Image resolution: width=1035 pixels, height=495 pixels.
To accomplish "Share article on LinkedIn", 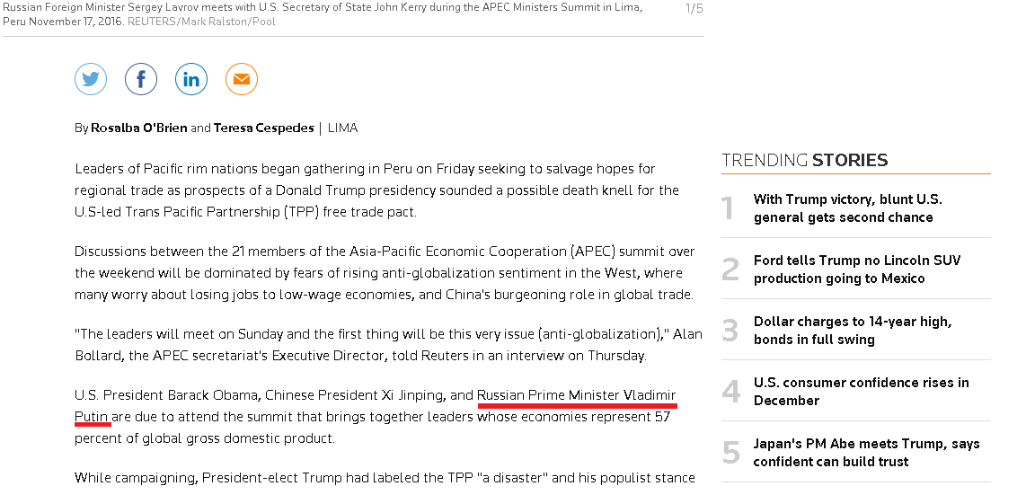I will point(191,79).
